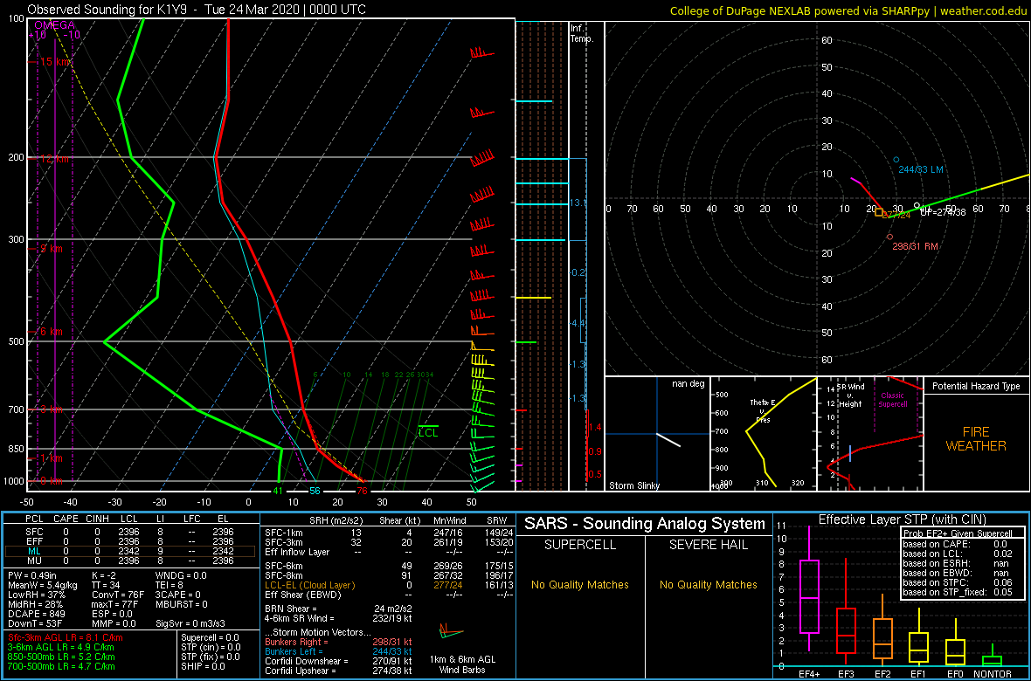Viewport: 1031px width, 681px height.
Task: Select the magenta OMEGA label
Action: tap(54, 25)
